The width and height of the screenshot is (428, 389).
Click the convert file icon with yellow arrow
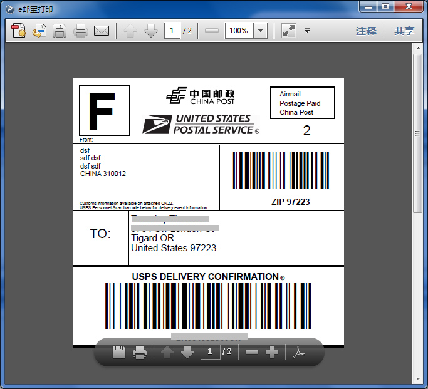coord(39,30)
